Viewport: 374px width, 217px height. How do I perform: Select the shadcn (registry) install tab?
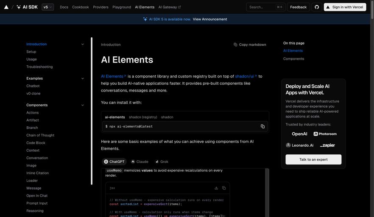tap(143, 117)
